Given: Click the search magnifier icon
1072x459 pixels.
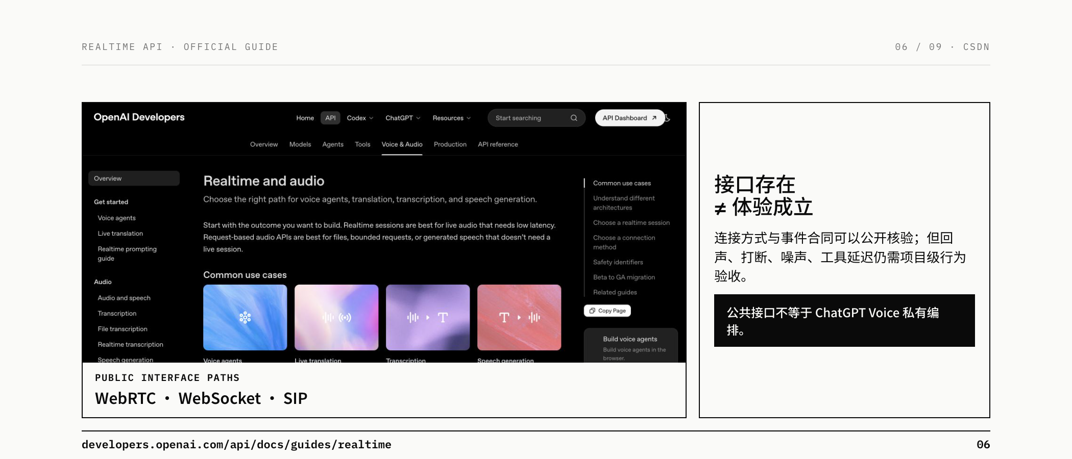Looking at the screenshot, I should click(x=574, y=118).
